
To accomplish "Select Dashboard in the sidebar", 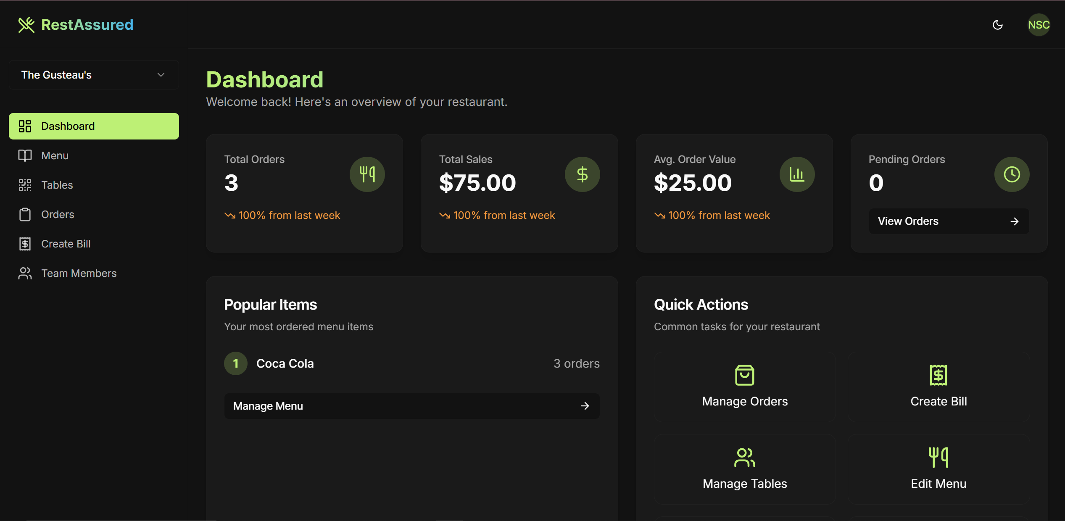I will pos(94,126).
